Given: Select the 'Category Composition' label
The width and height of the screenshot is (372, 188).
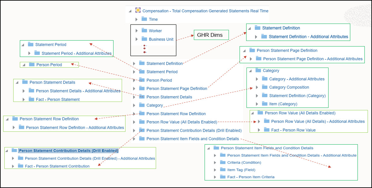Looking at the screenshot, I should (289, 87).
